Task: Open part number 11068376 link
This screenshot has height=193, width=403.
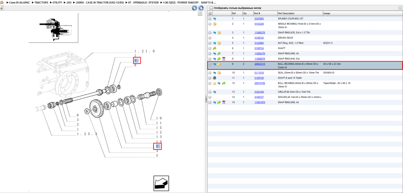Action: [x=260, y=33]
